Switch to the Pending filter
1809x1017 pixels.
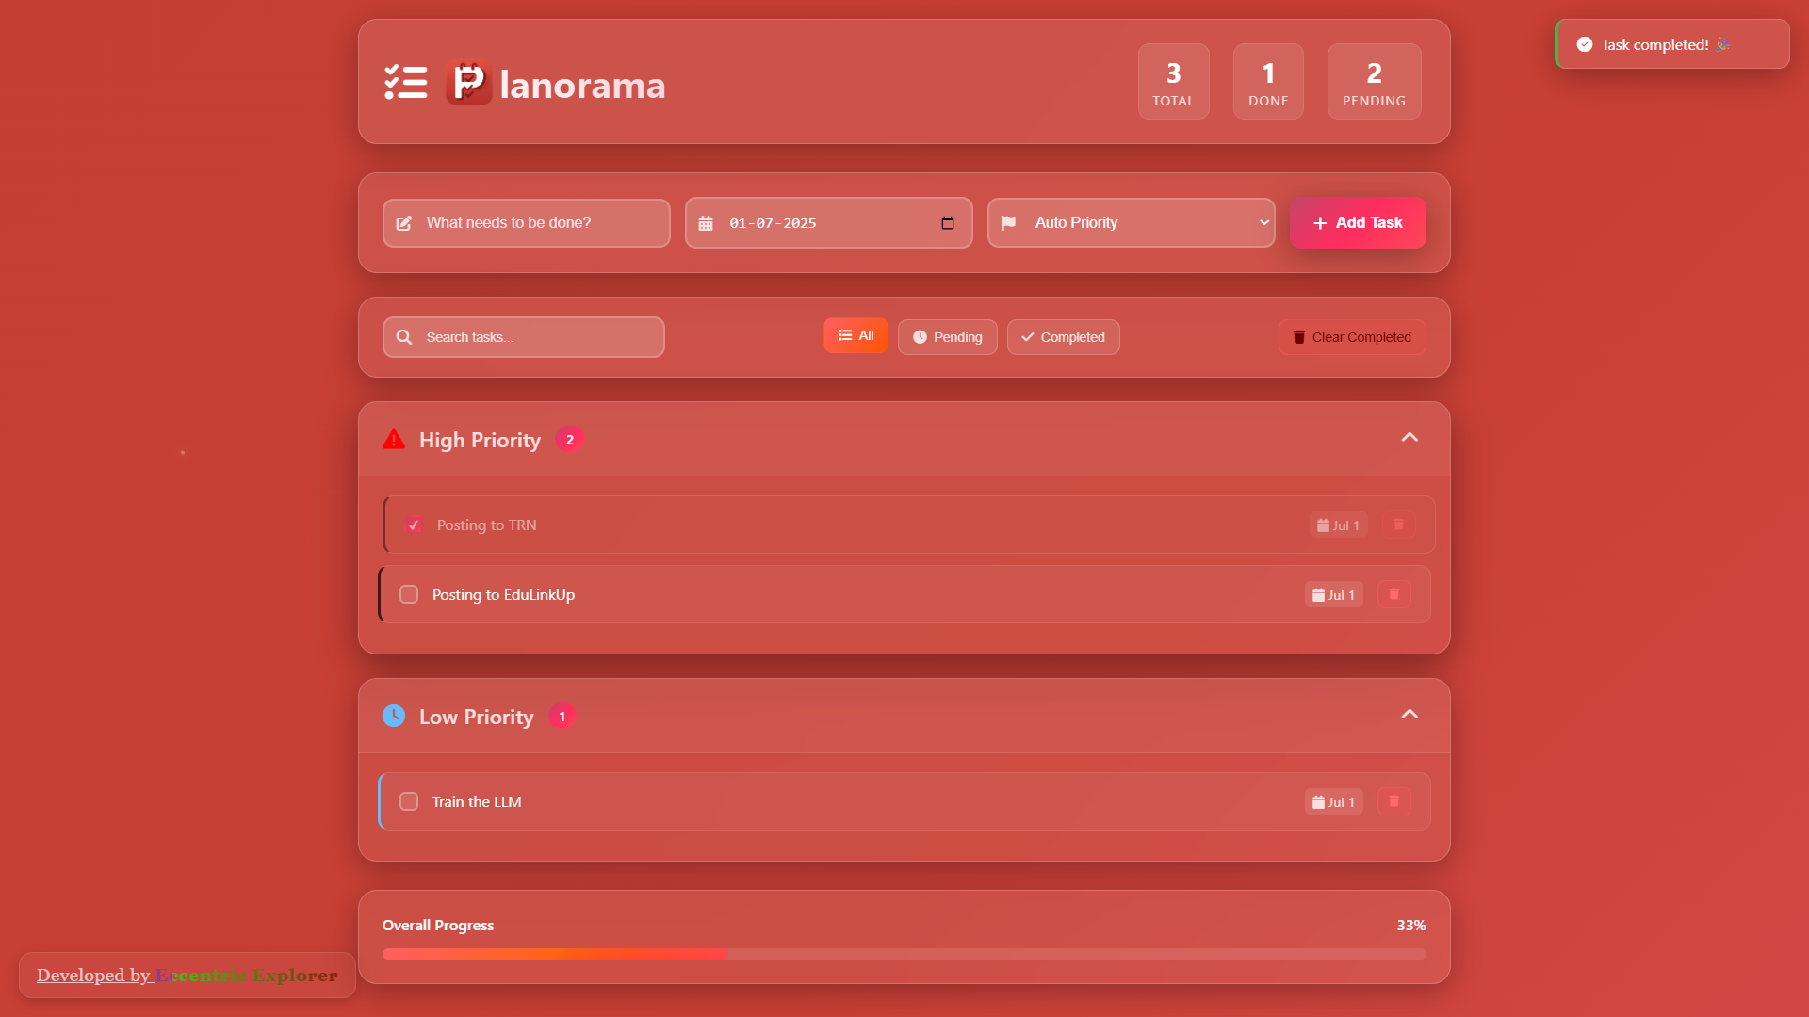[x=948, y=337]
